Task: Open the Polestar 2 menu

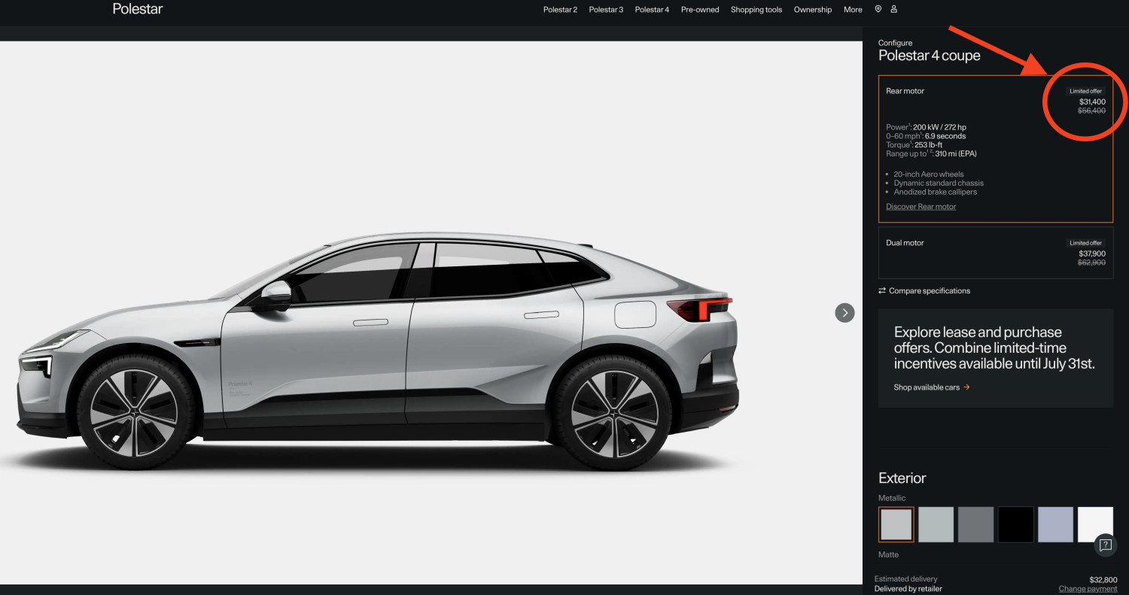Action: [560, 10]
